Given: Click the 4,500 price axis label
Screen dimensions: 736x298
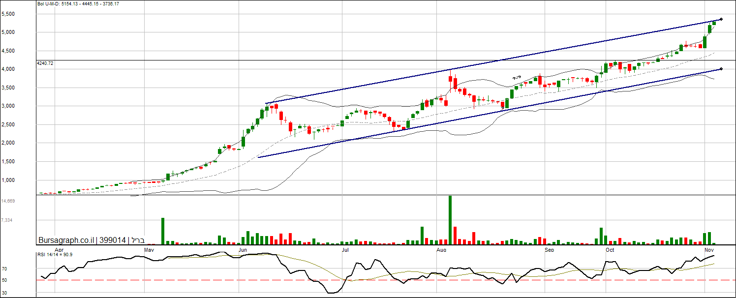Looking at the screenshot, I should point(8,51).
